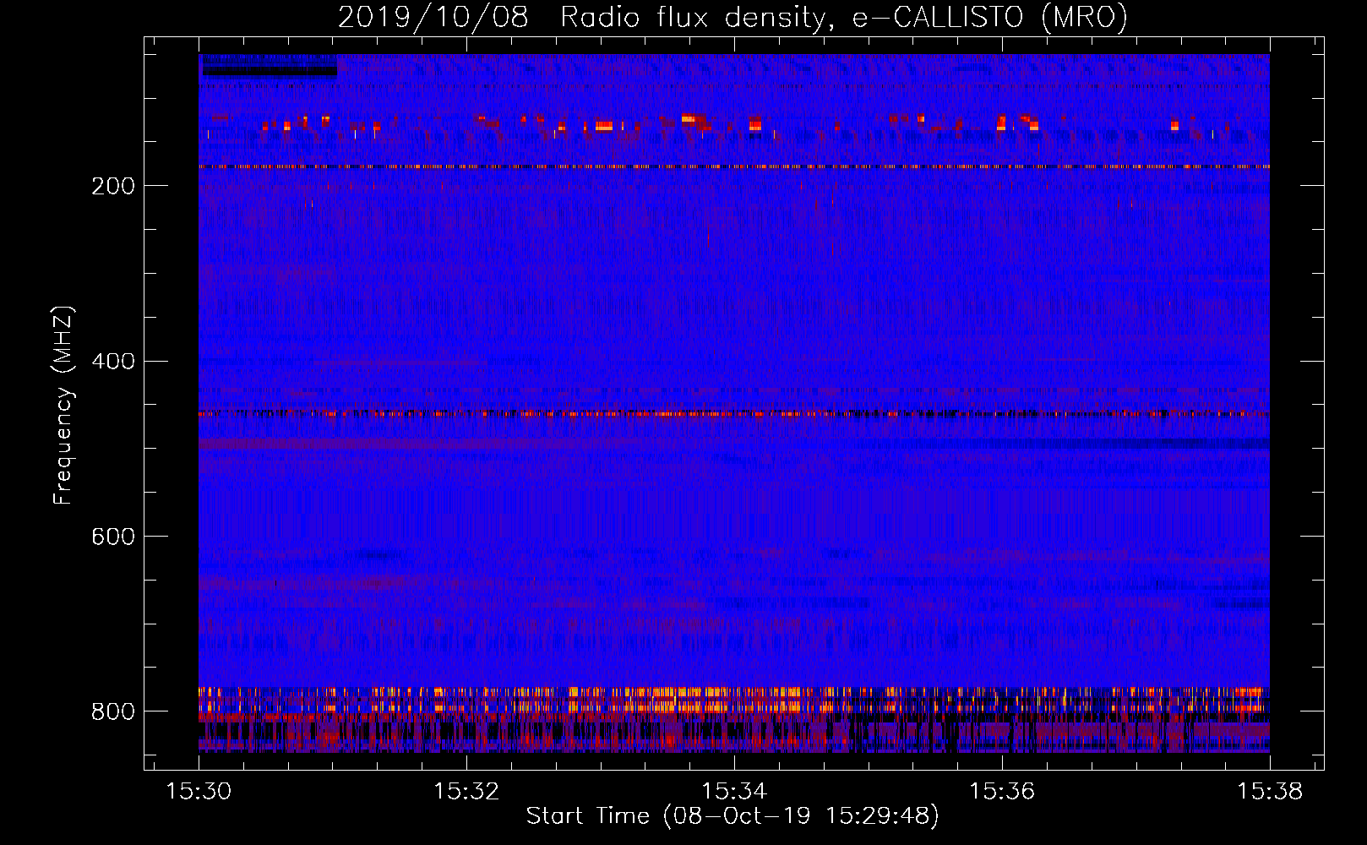Click the '15:34' time tick label

point(734,791)
